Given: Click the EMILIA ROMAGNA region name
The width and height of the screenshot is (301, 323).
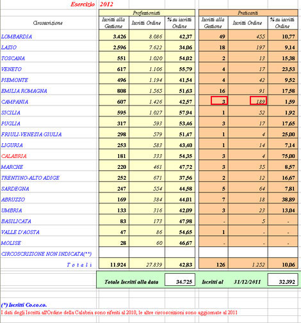Looking at the screenshot, I should click(24, 91).
